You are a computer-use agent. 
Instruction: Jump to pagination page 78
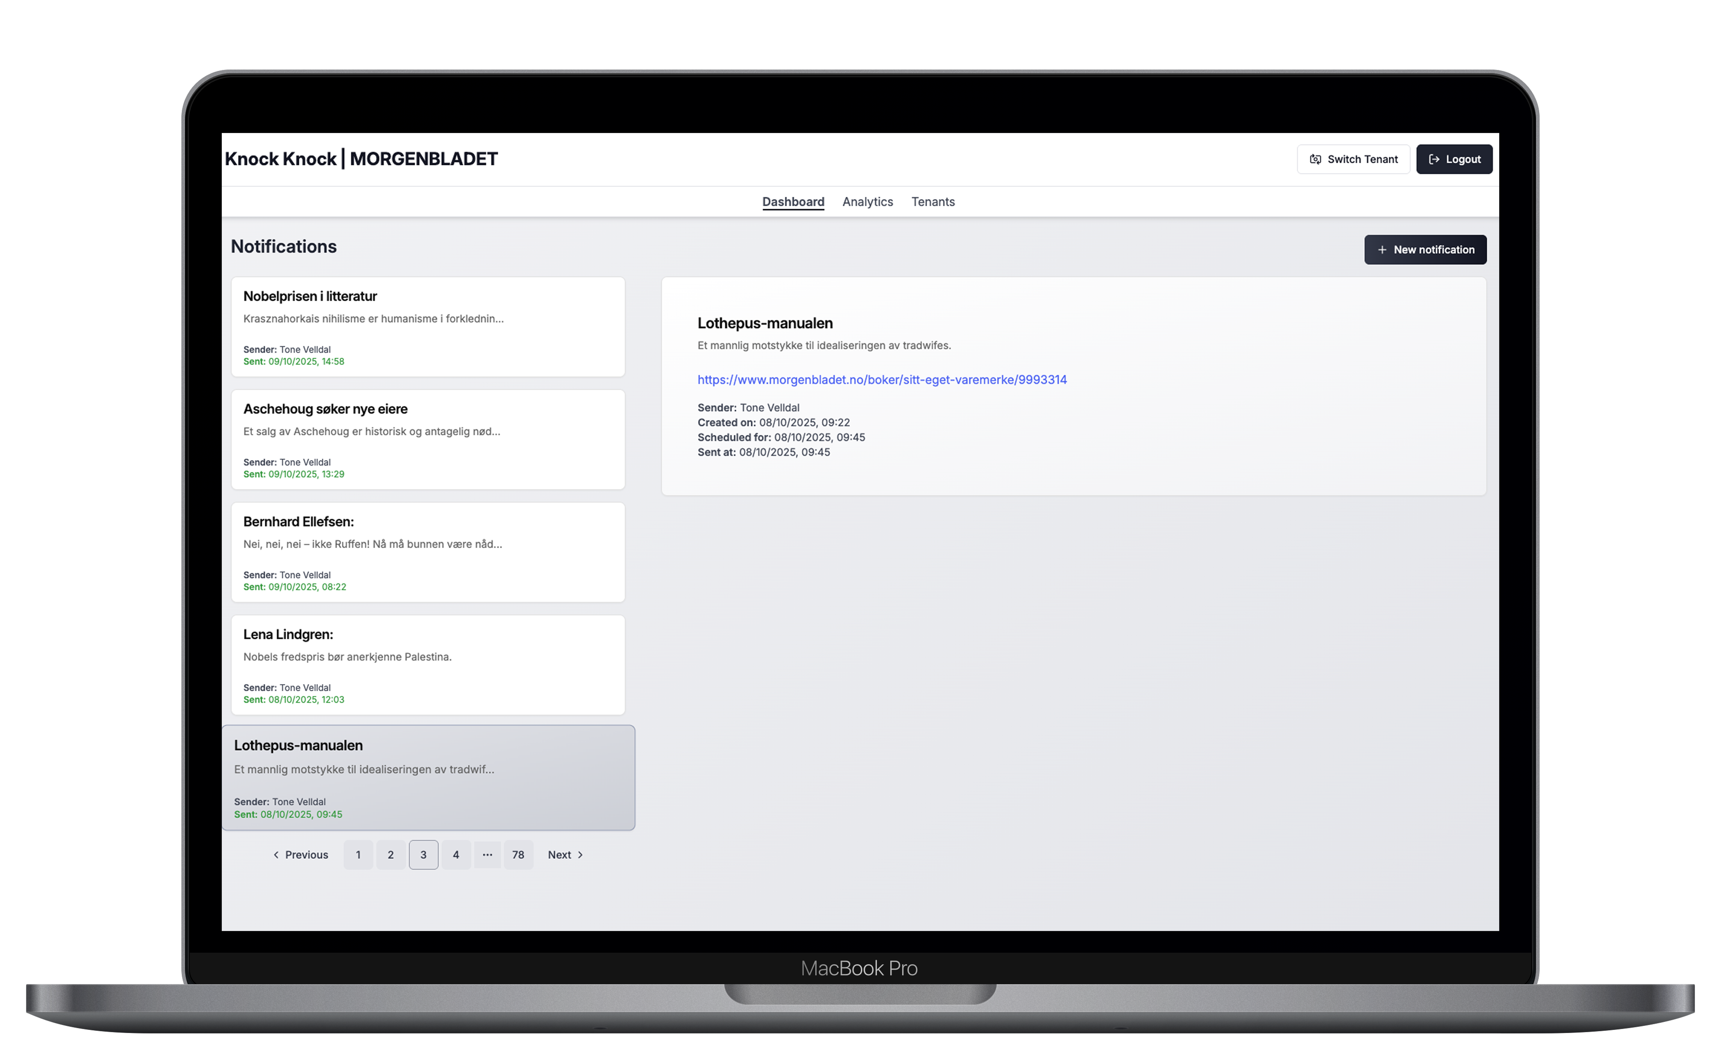click(x=519, y=854)
